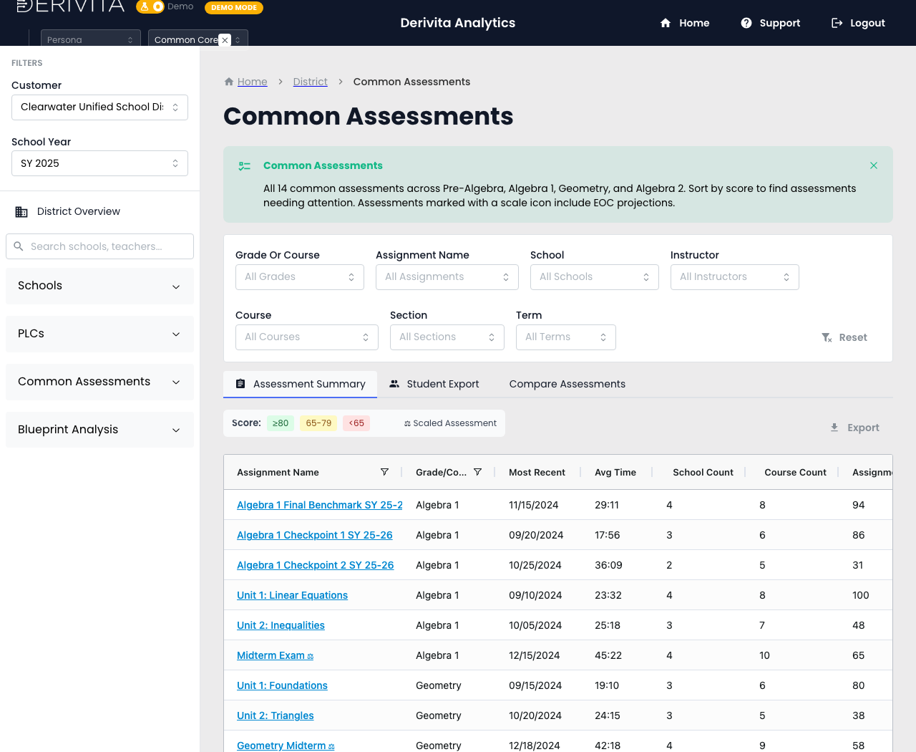Image resolution: width=916 pixels, height=752 pixels.
Task: Go to District breadcrumb link
Action: (310, 82)
